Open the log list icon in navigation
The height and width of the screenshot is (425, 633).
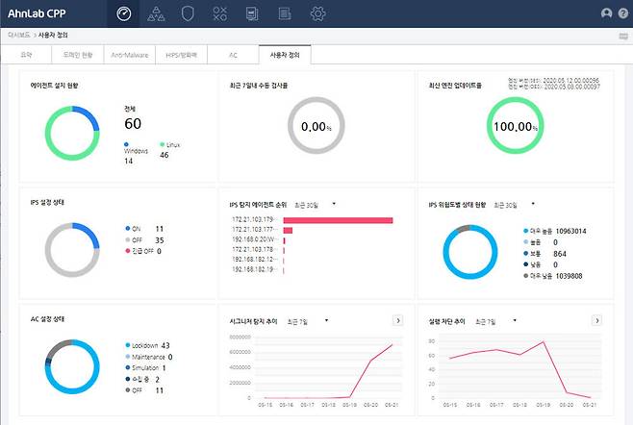285,13
